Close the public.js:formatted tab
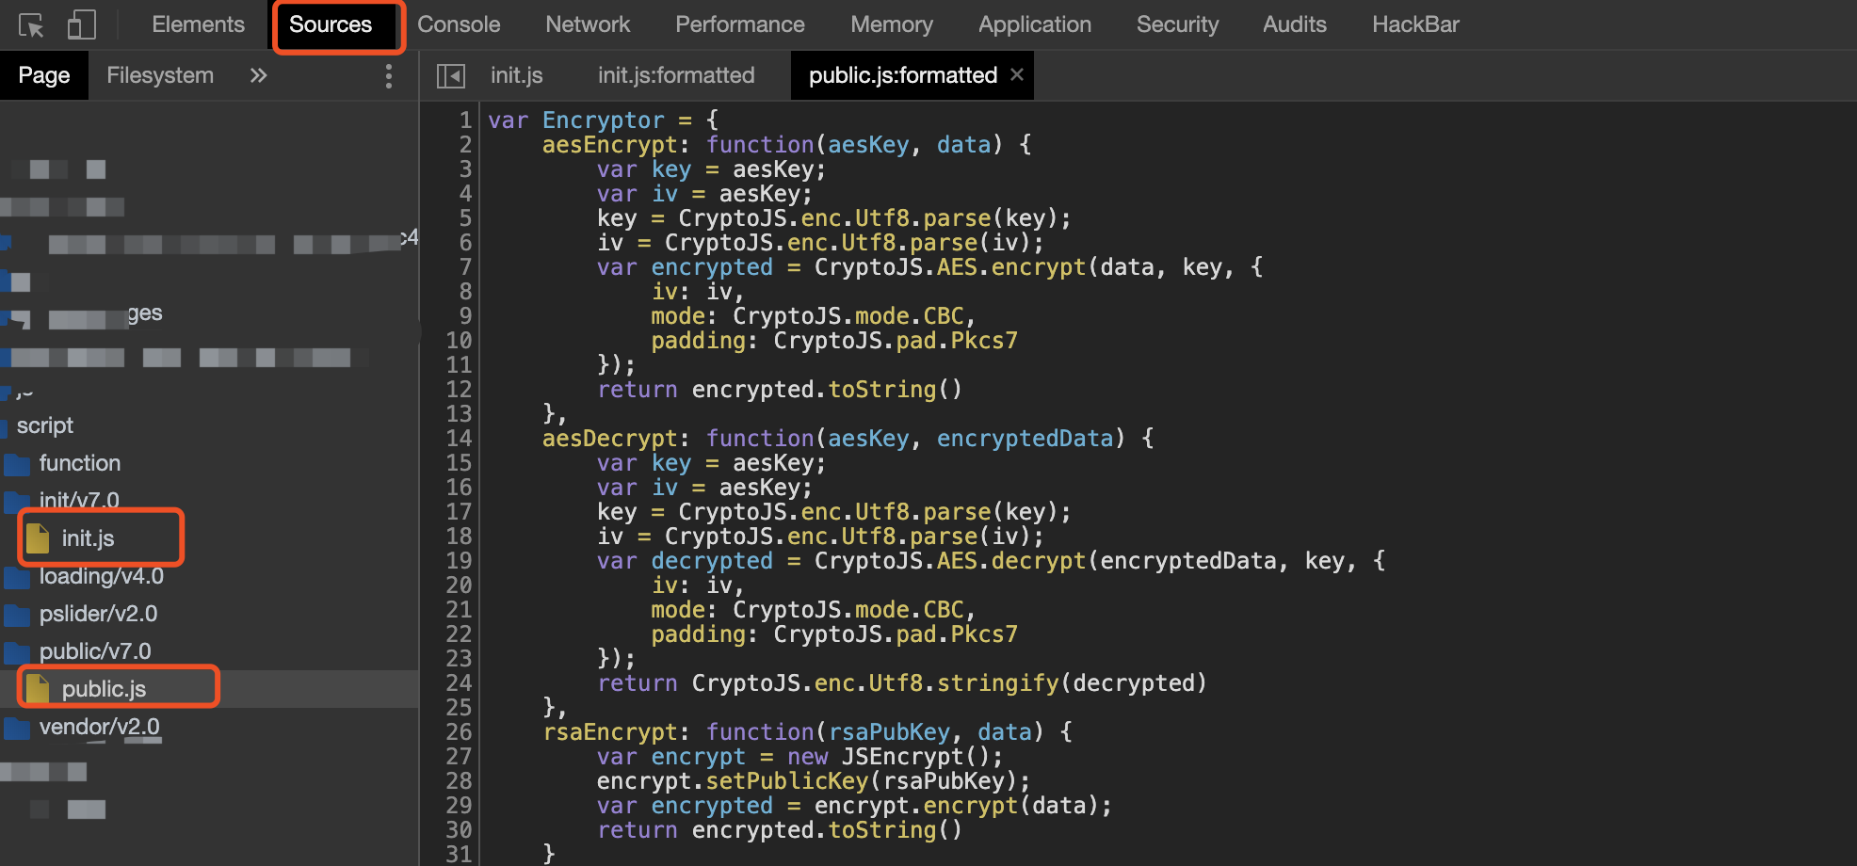Image resolution: width=1857 pixels, height=866 pixels. 1017,74
